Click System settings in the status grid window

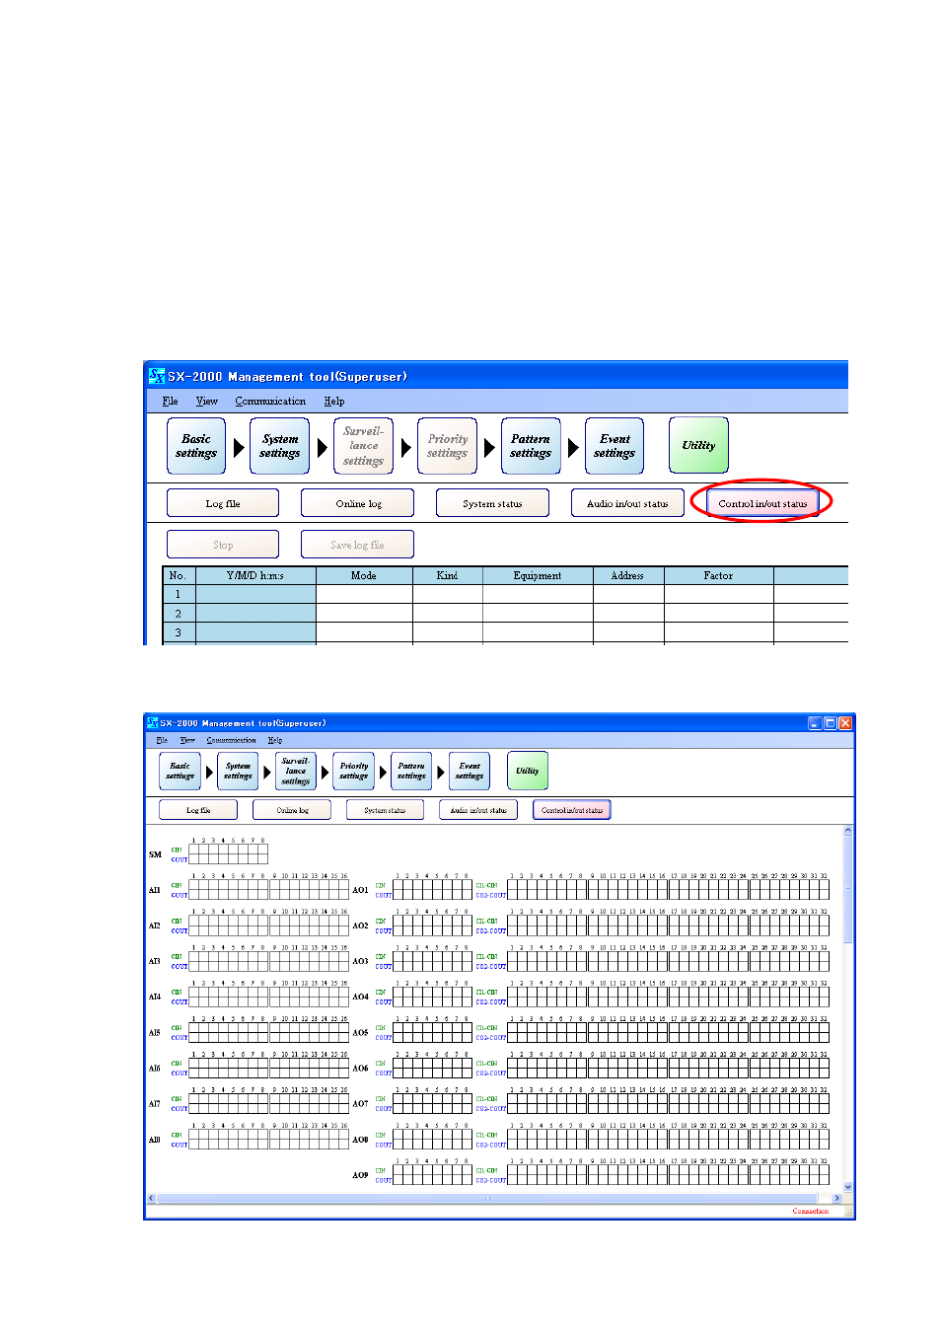(238, 771)
